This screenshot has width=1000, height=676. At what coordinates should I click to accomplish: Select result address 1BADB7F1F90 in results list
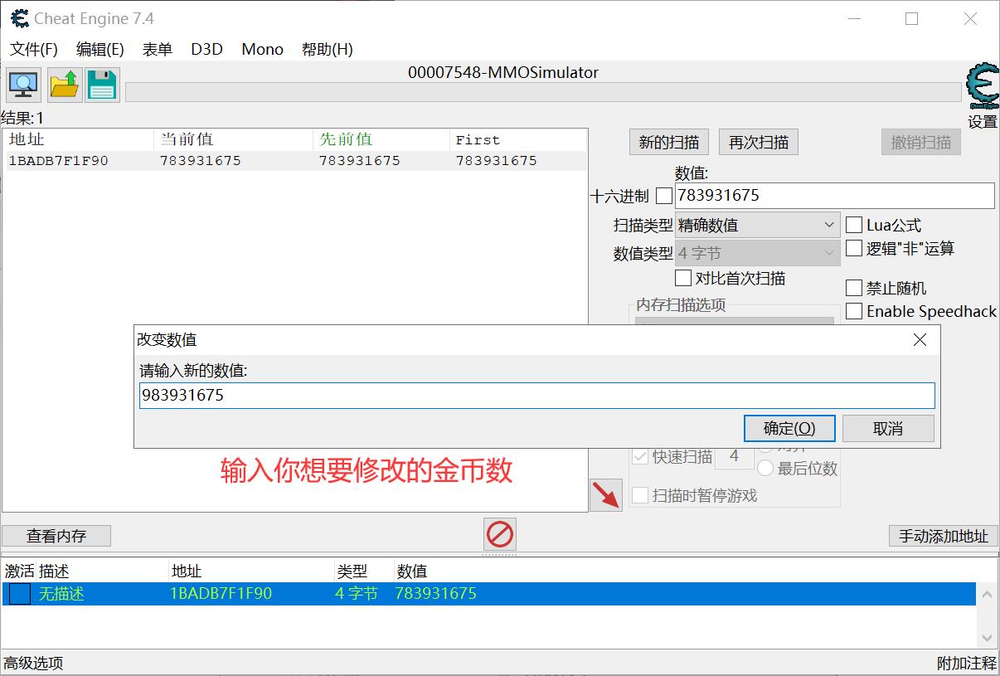[x=58, y=161]
